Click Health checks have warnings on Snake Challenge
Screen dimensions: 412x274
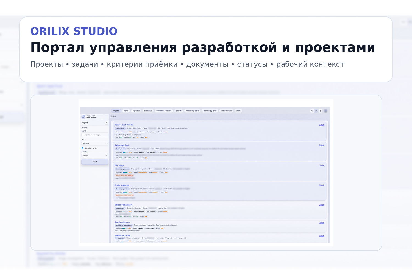click(x=124, y=195)
